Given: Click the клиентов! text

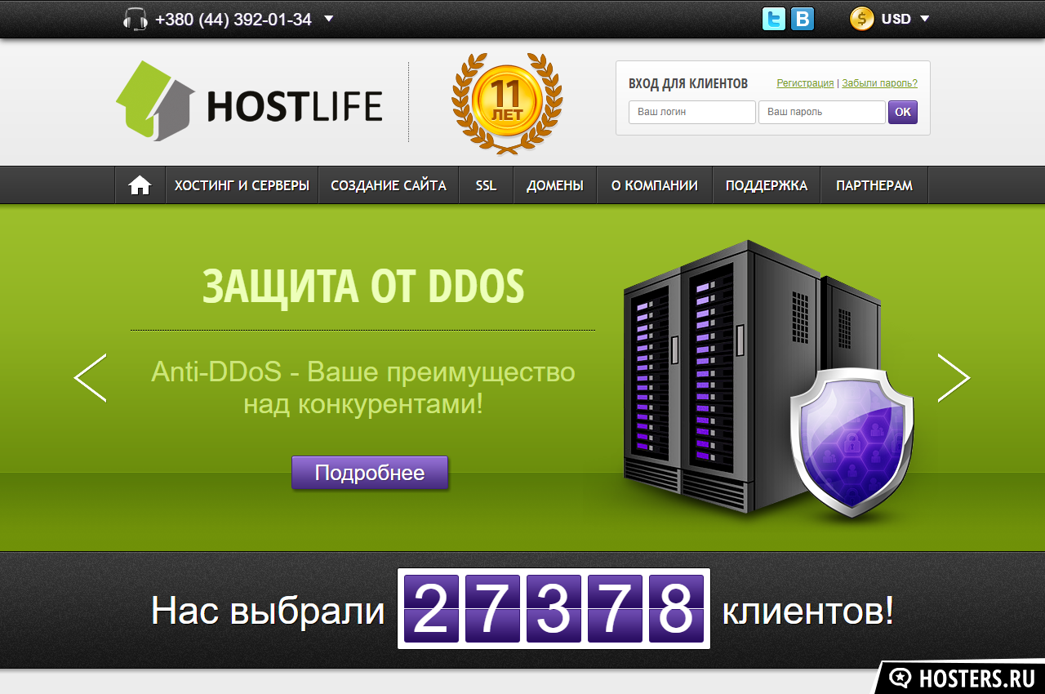Looking at the screenshot, I should click(807, 611).
